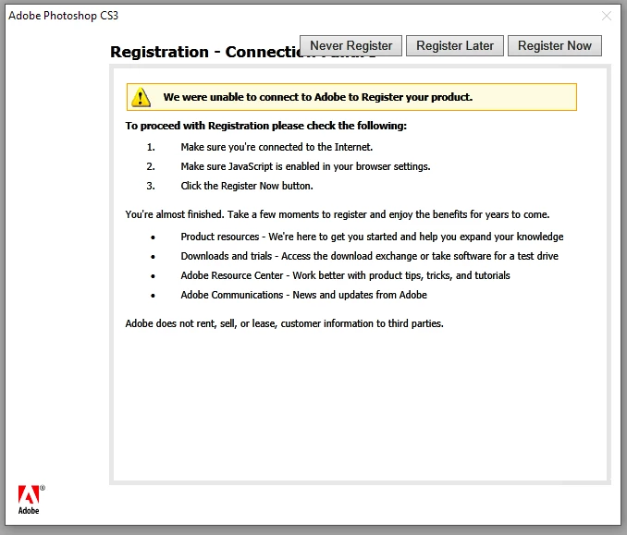The image size is (627, 535).
Task: Click 'To proceed with Registration' heading
Action: pos(266,126)
